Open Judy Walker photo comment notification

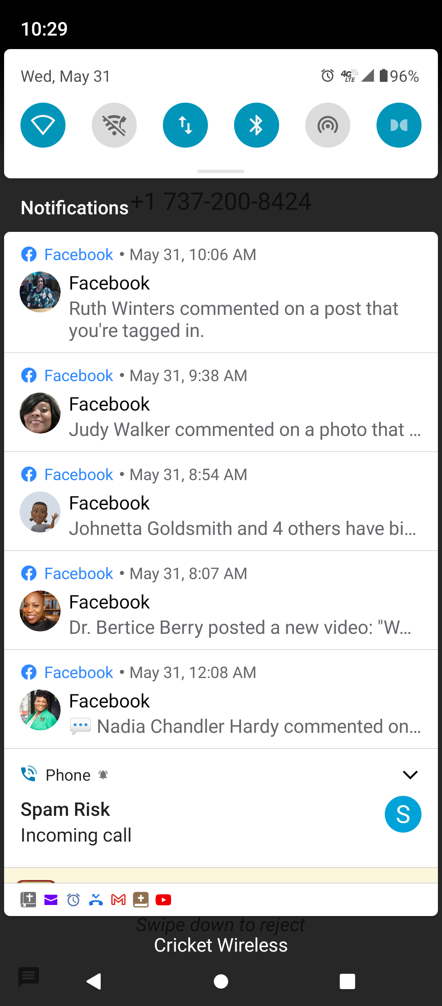[221, 402]
